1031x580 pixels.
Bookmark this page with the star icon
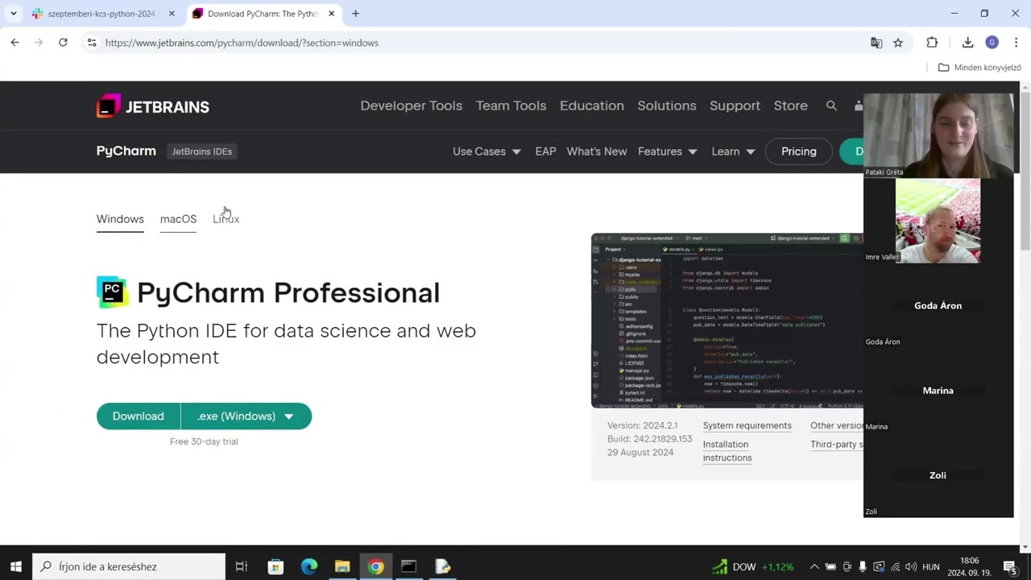898,43
